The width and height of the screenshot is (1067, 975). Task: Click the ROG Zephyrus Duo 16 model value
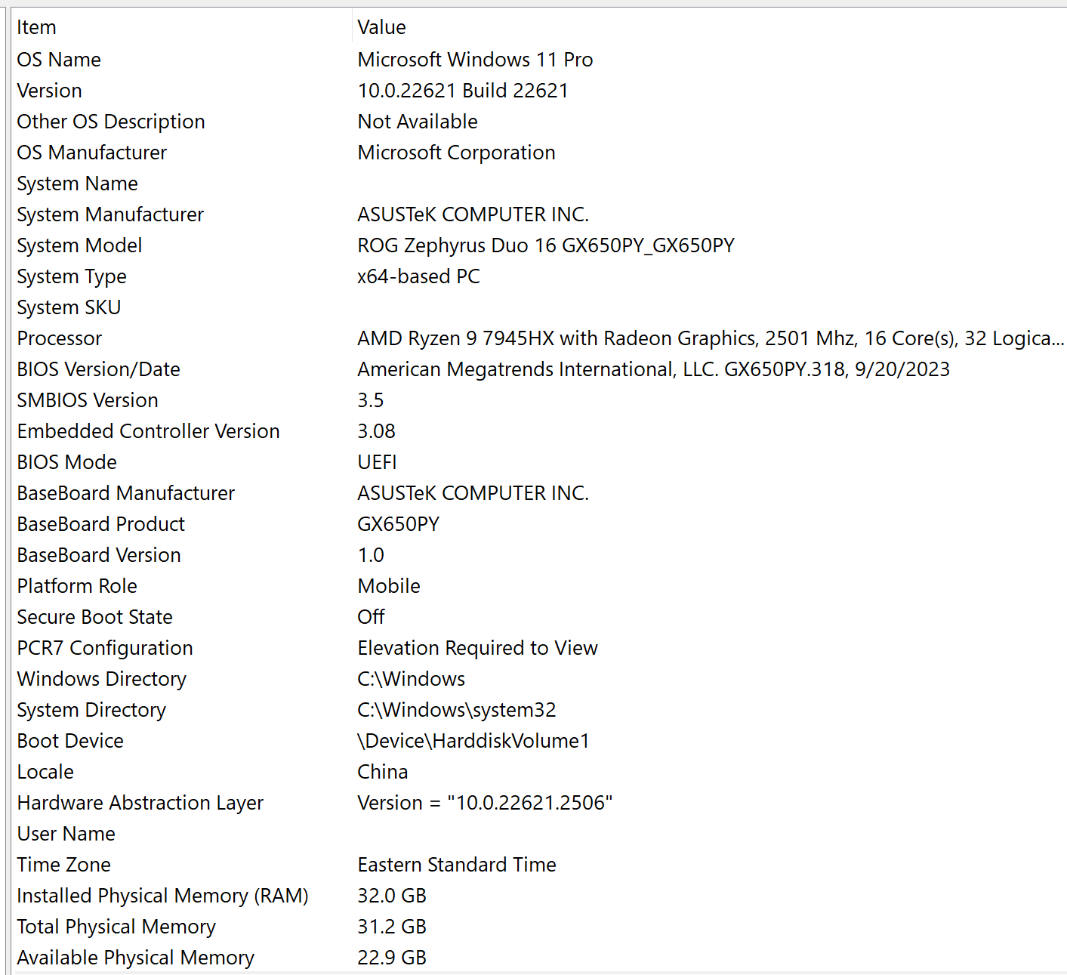coord(546,245)
